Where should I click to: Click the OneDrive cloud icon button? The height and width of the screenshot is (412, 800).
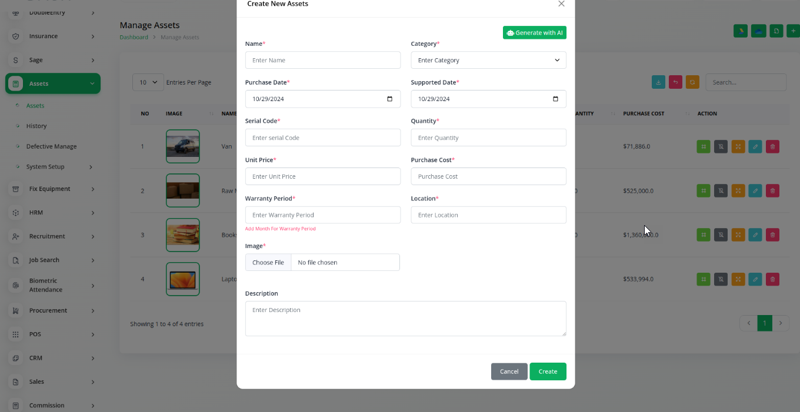[x=759, y=31]
